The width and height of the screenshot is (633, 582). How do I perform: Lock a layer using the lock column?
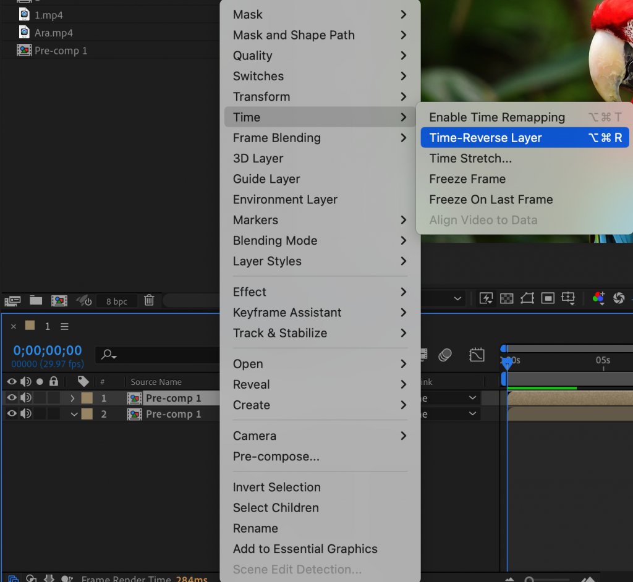point(53,398)
